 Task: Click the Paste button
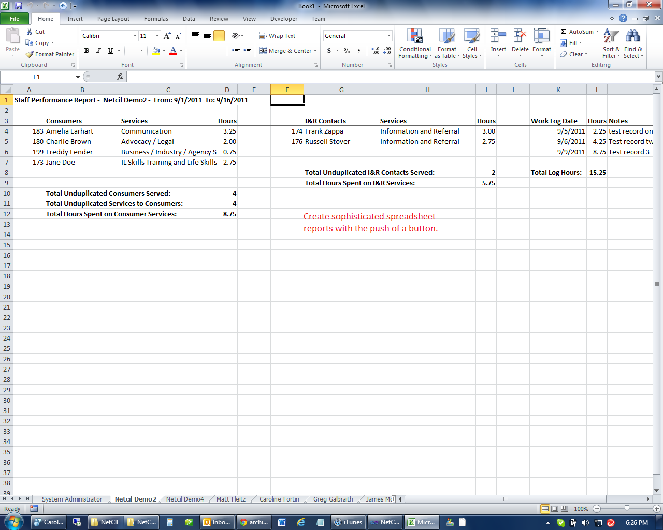[x=12, y=41]
